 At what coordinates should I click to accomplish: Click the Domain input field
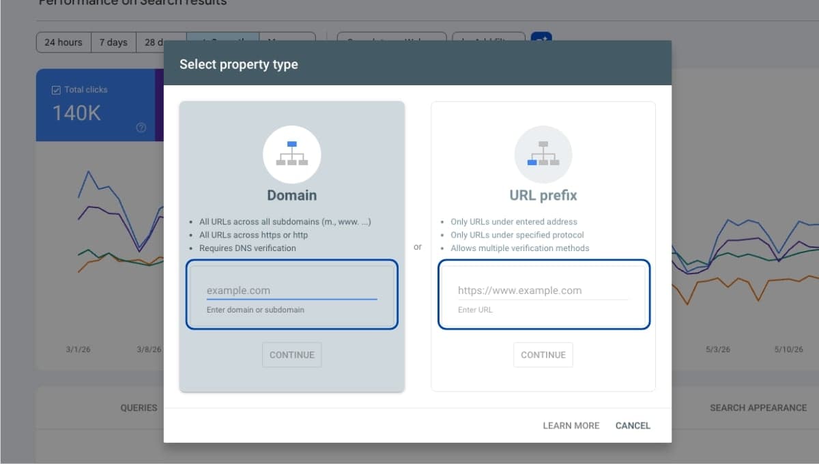(291, 291)
